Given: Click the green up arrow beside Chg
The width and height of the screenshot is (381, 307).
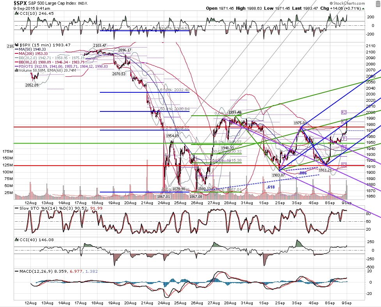Looking at the screenshot, I should point(363,9).
